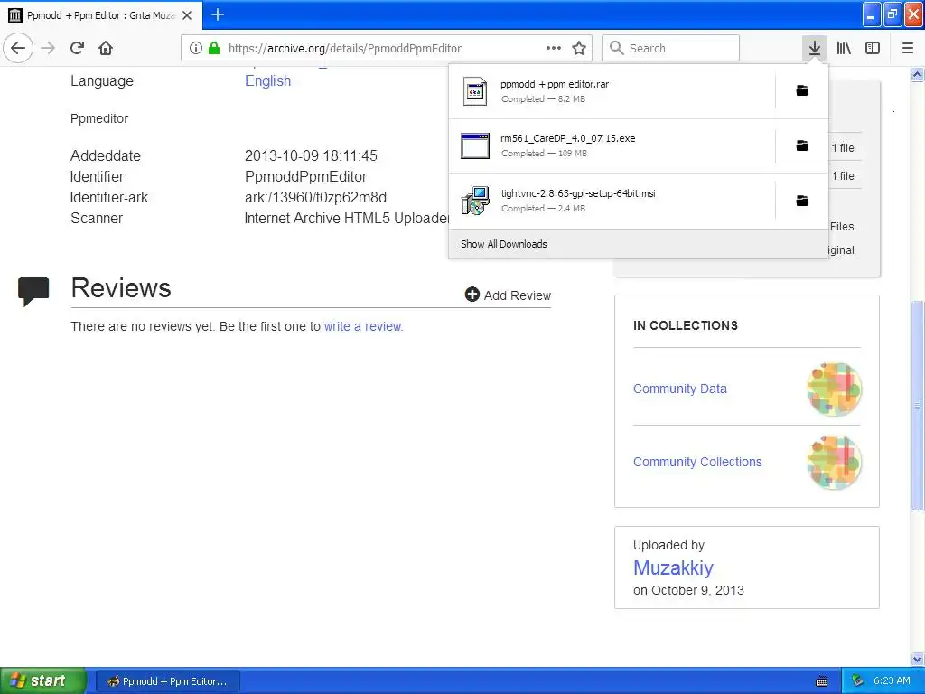This screenshot has height=694, width=925.
Task: Click the vertical scrollbar thumb
Action: (x=917, y=406)
